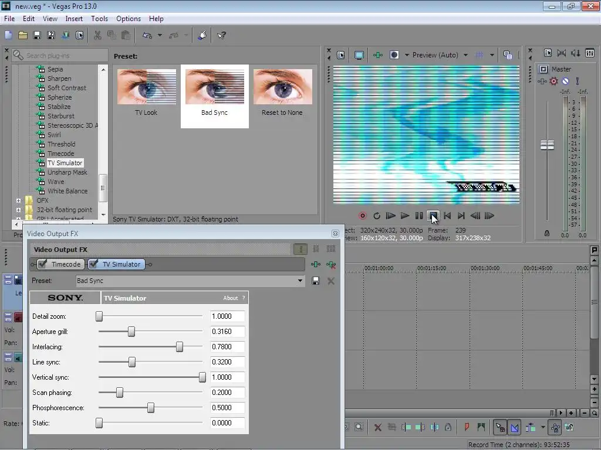This screenshot has width=601, height=450.
Task: Click the ? help button in TV Simulator
Action: pos(244,298)
